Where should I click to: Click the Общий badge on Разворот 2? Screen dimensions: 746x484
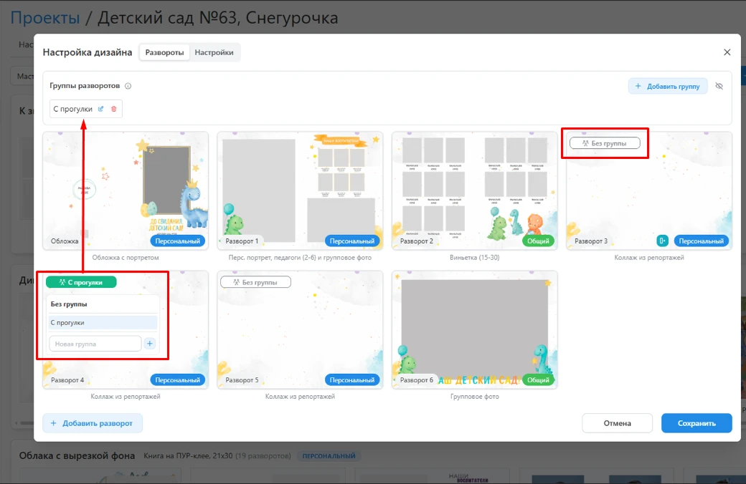pyautogui.click(x=538, y=241)
